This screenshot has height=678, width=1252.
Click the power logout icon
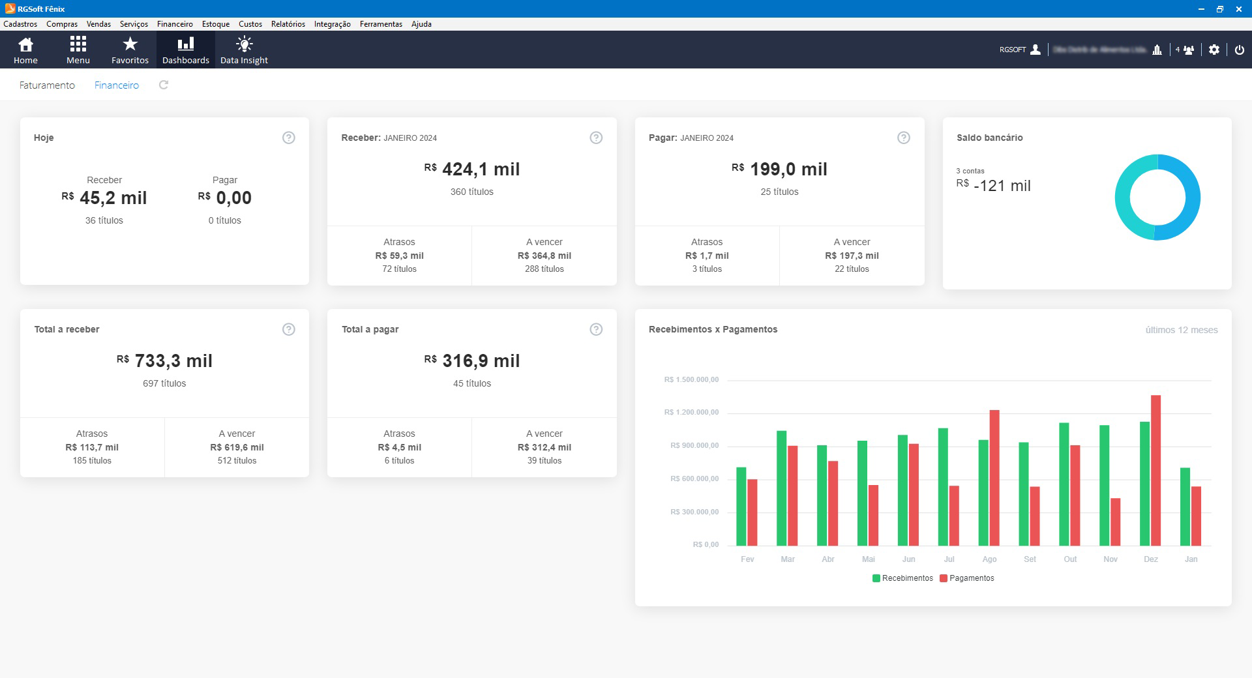[x=1239, y=50]
